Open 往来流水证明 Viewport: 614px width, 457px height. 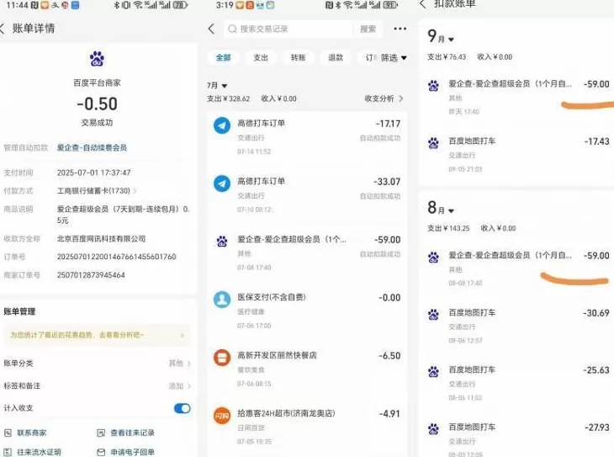[x=33, y=452]
